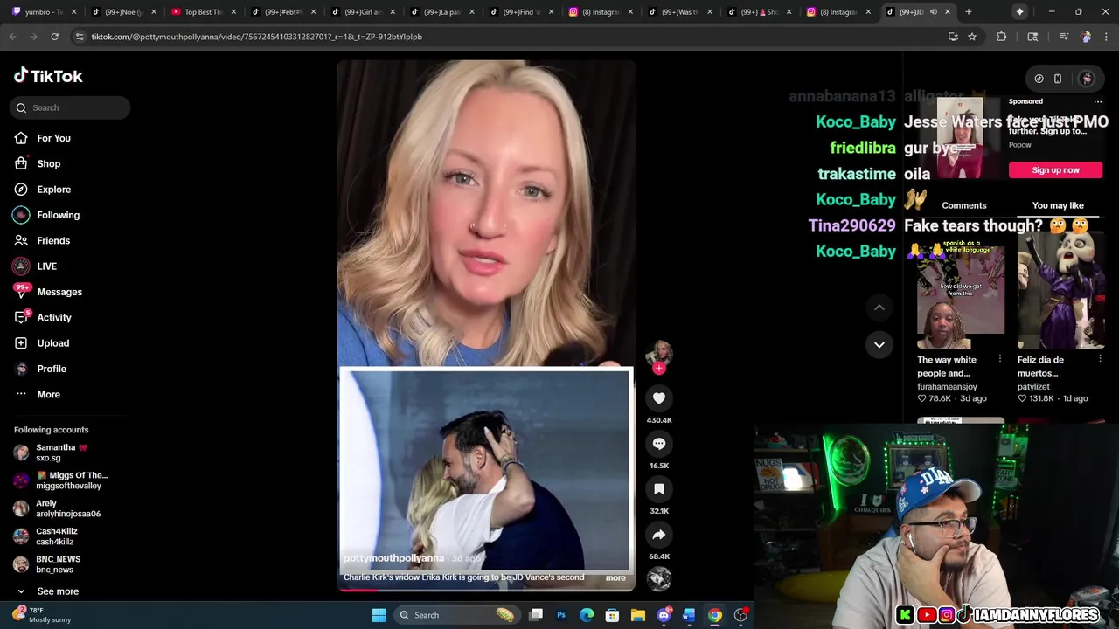The height and width of the screenshot is (629, 1119).
Task: Follow creator with red plus badge
Action: click(x=659, y=368)
